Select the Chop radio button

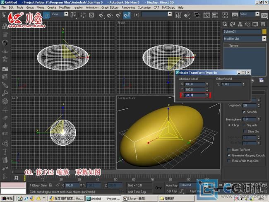point(229,125)
